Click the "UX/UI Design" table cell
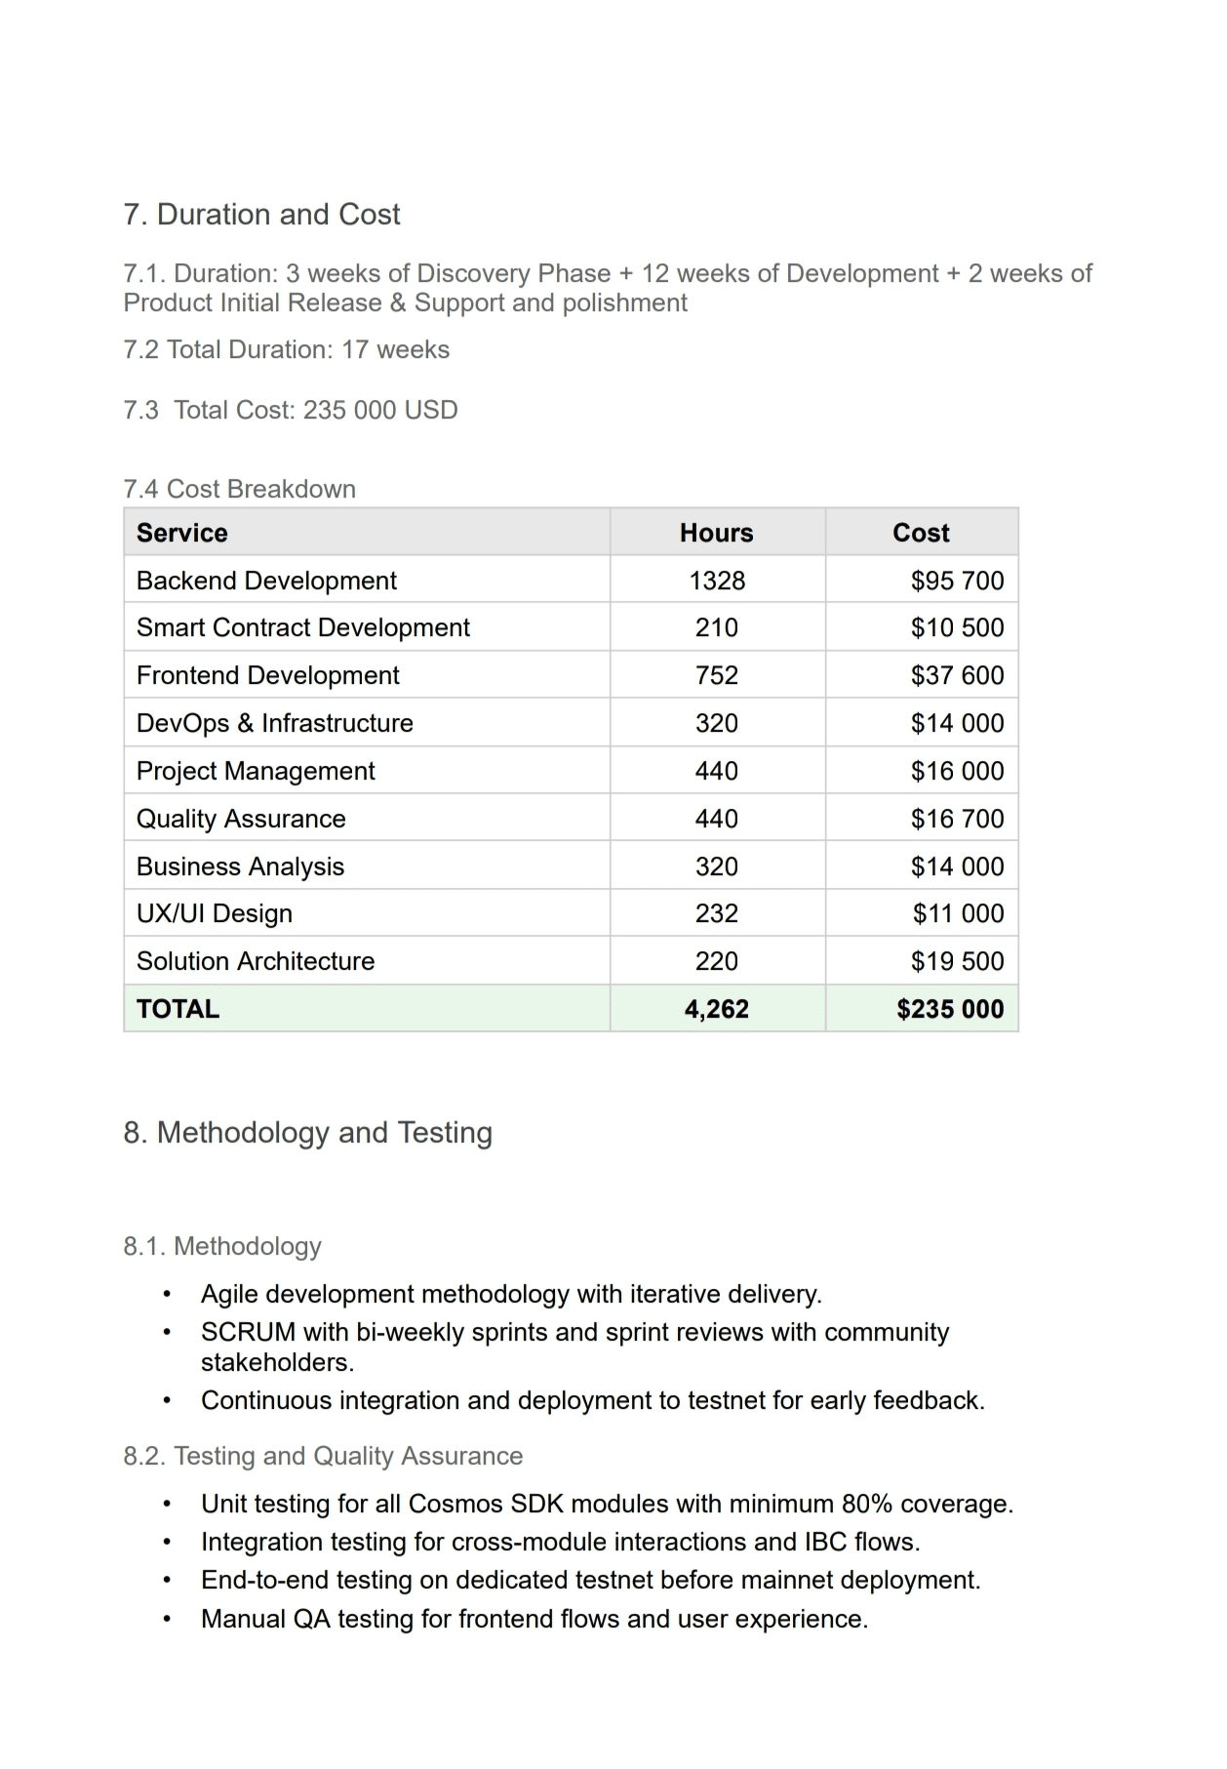1227x1769 pixels. (215, 913)
